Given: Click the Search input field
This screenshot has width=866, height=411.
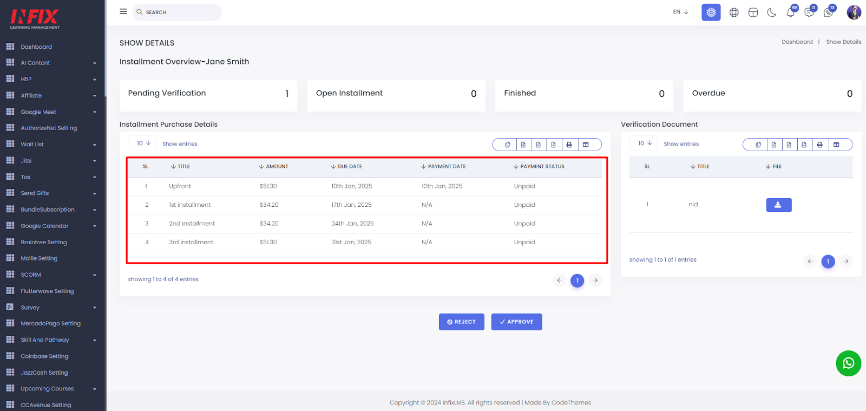Looking at the screenshot, I should (177, 12).
